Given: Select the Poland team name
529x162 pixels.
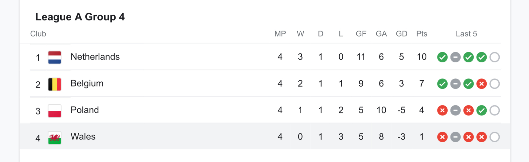Looking at the screenshot, I should (x=85, y=110).
